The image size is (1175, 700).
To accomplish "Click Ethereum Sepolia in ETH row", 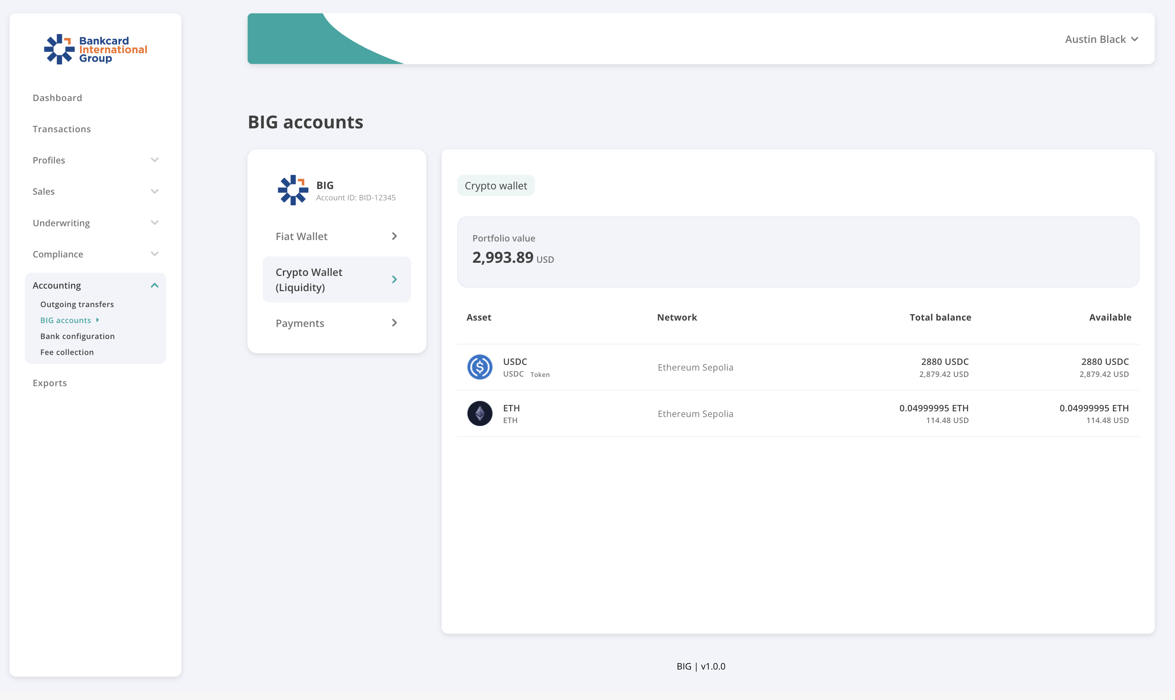I will (x=695, y=414).
